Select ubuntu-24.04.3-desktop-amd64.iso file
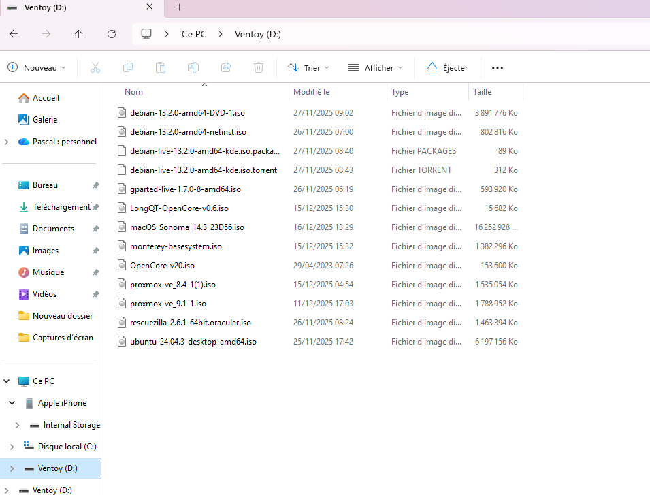Screen dimensions: 650x495 coord(193,342)
